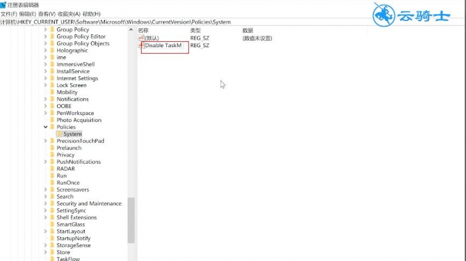Select the Store key
The width and height of the screenshot is (466, 261).
tap(63, 252)
